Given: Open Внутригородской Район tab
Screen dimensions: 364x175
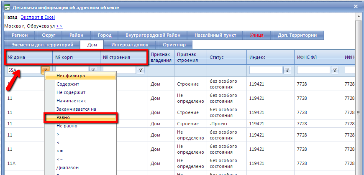Looking at the screenshot, I should [153, 35].
